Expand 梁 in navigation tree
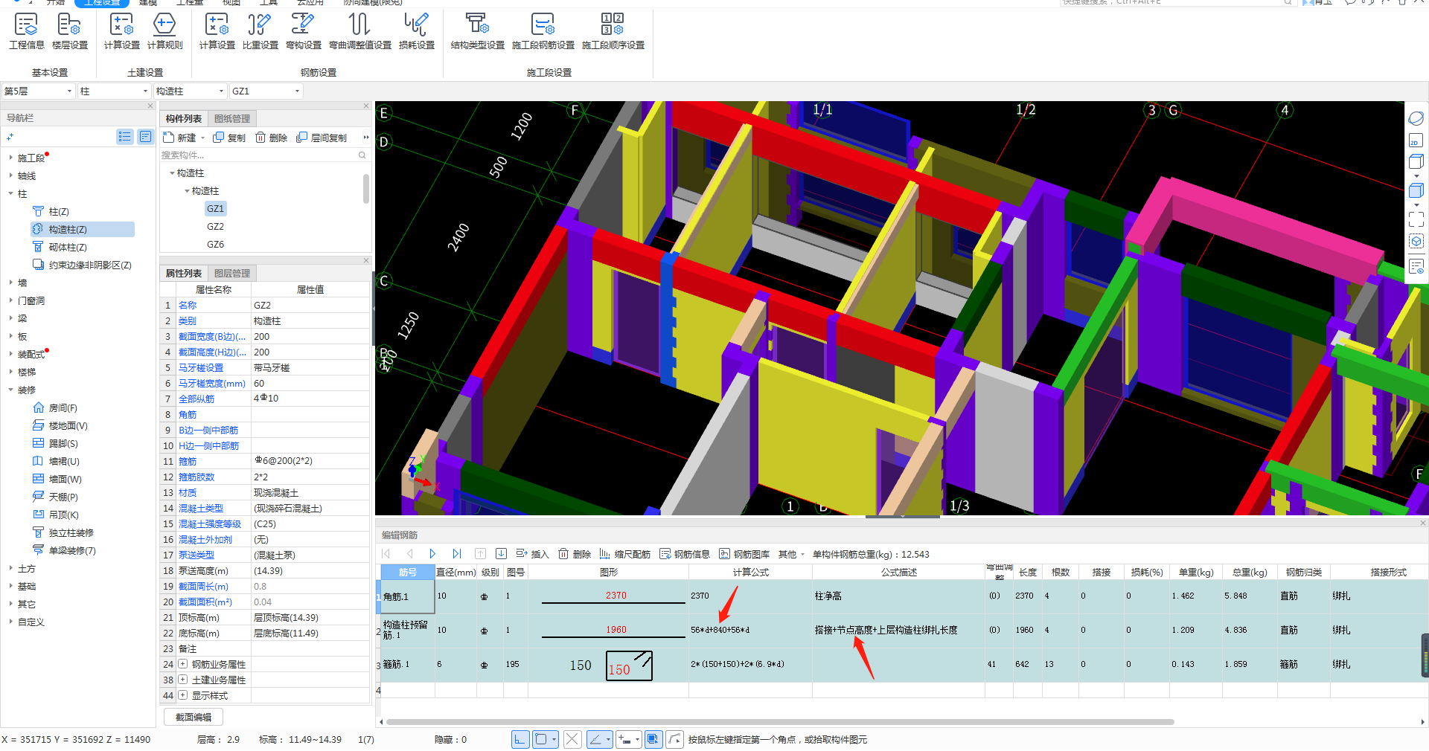Screen dimensions: 1429x751 10,318
